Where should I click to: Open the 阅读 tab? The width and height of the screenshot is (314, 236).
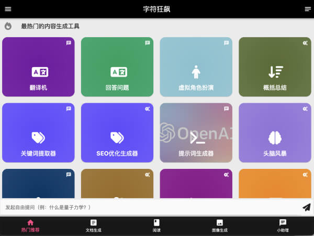[x=156, y=226]
